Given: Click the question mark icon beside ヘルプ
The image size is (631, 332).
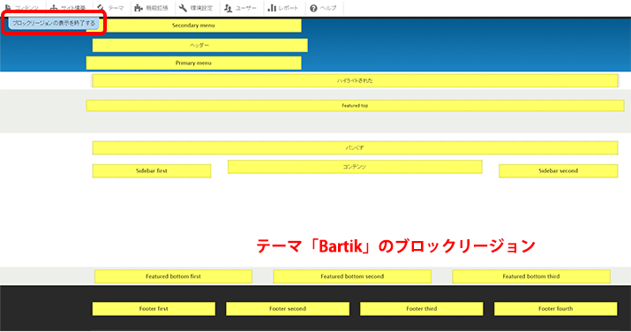Looking at the screenshot, I should 313,8.
